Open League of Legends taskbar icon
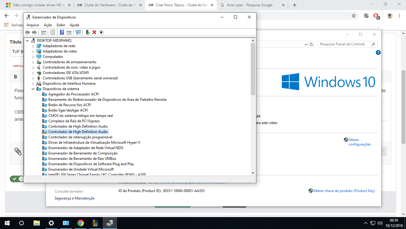 tap(95, 223)
